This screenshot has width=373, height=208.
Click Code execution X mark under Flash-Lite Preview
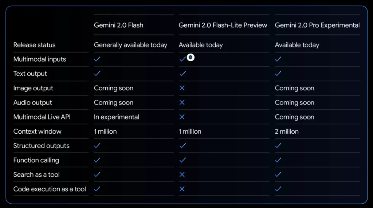click(182, 189)
